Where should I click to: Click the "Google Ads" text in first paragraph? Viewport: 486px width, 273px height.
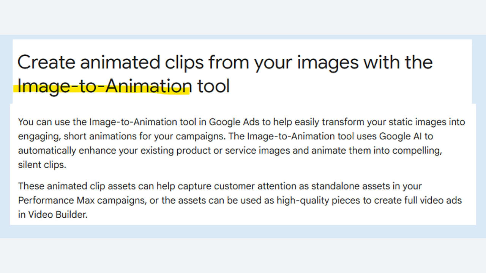[229, 122]
